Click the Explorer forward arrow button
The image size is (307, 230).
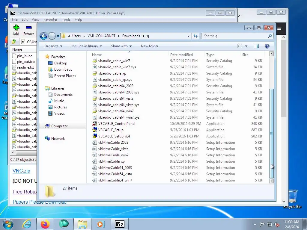[x=52, y=36]
